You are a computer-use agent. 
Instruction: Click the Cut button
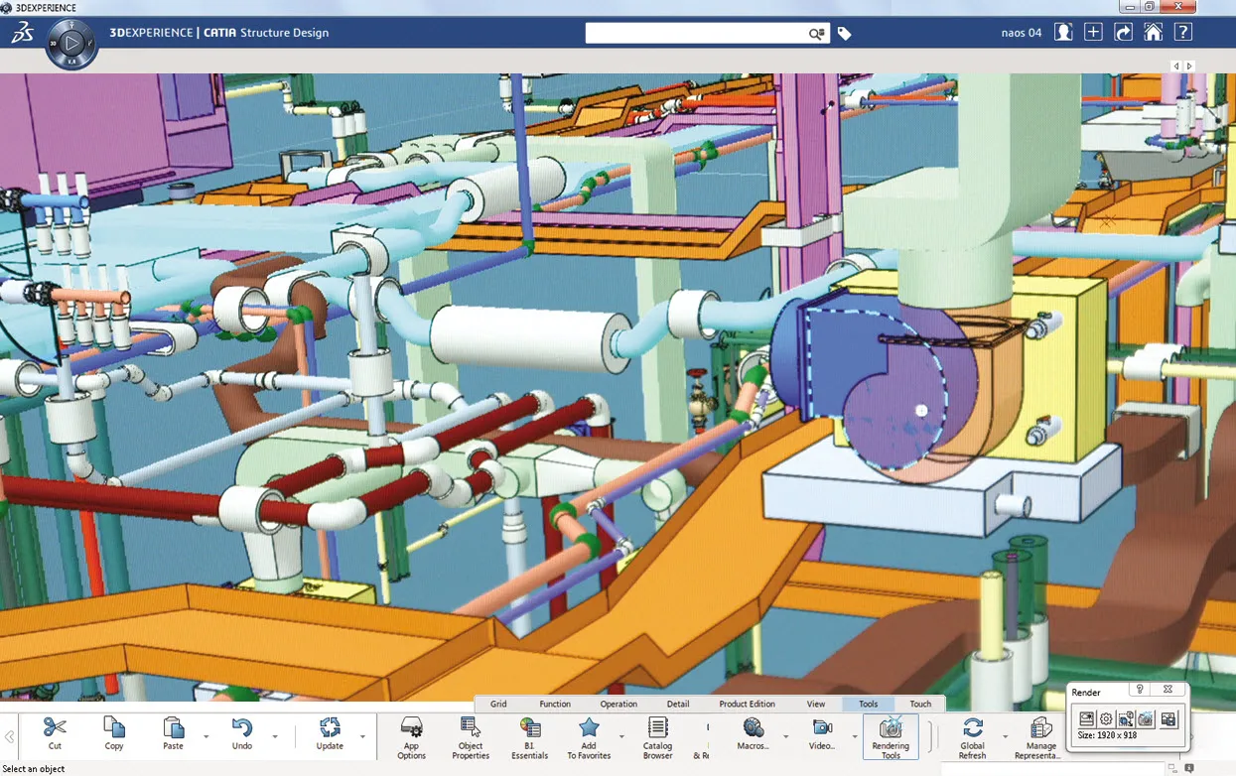[x=55, y=734]
